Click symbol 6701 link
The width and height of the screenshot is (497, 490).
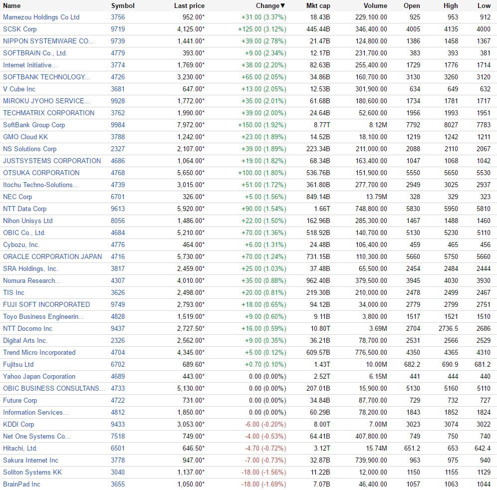pos(118,197)
